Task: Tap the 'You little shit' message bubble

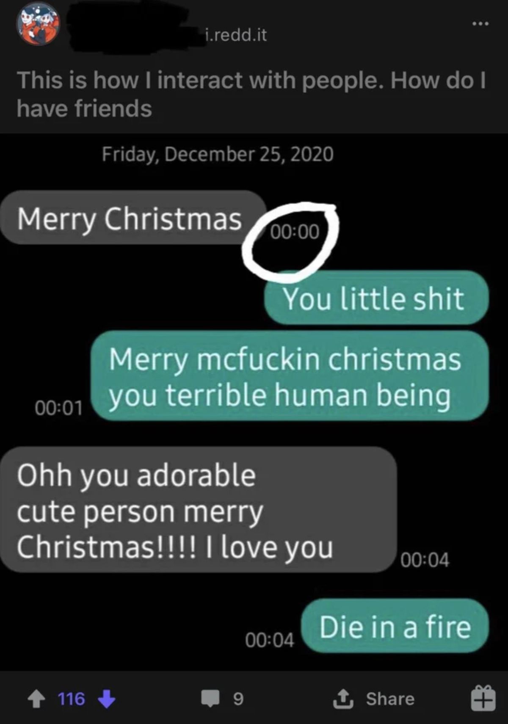Action: pyautogui.click(x=377, y=298)
